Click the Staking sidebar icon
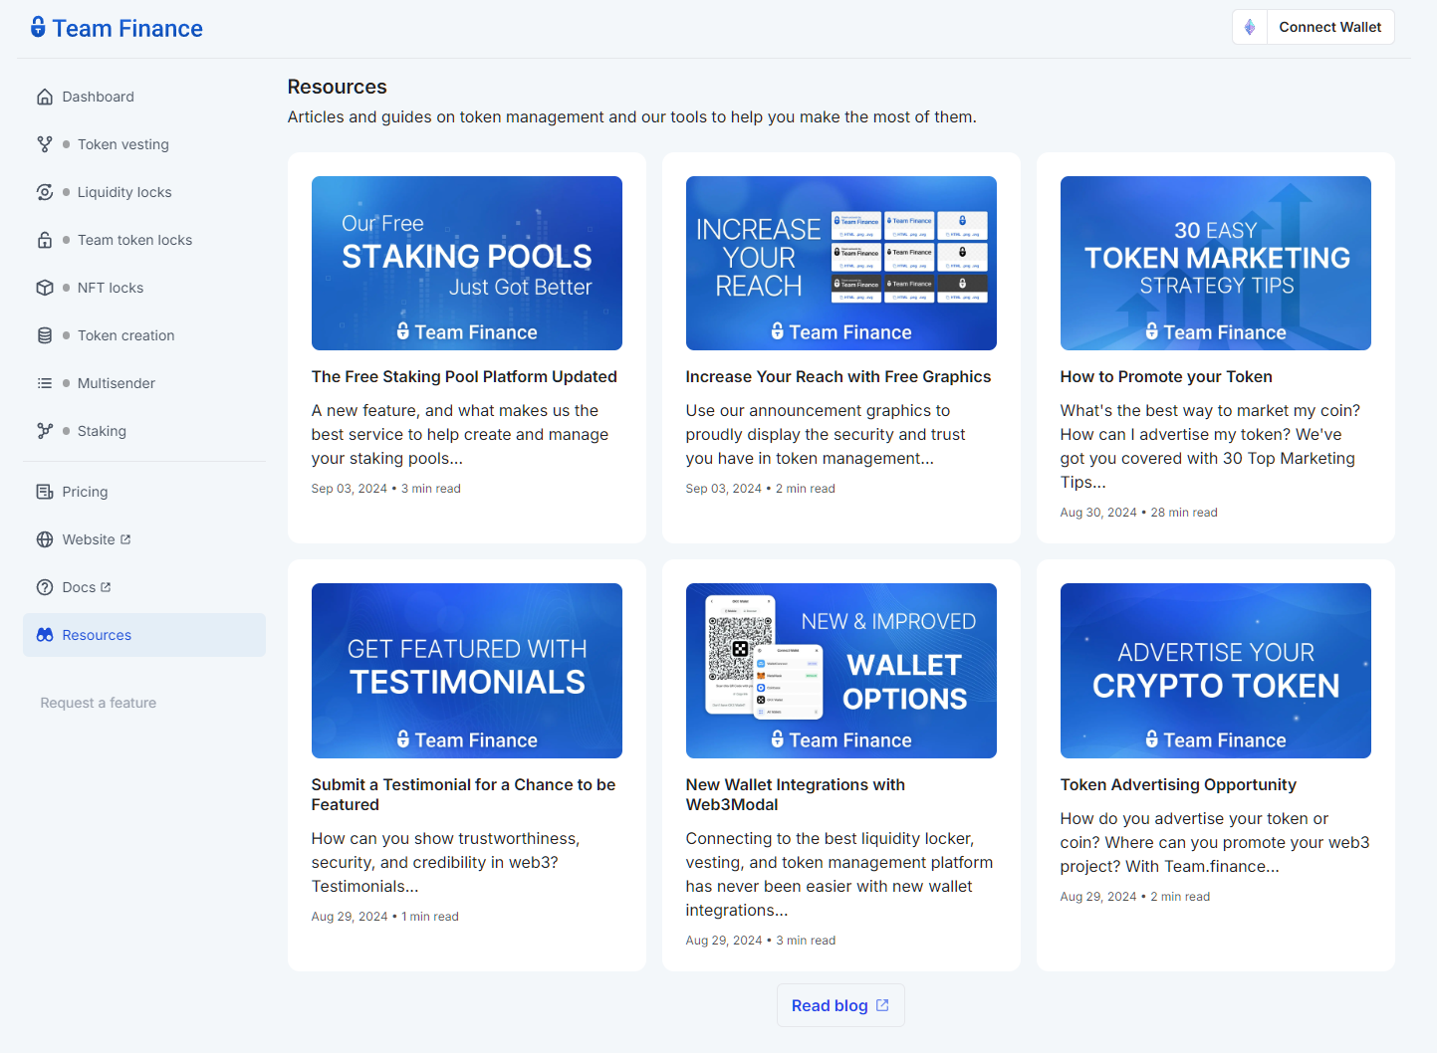Image resolution: width=1437 pixels, height=1053 pixels. point(45,431)
